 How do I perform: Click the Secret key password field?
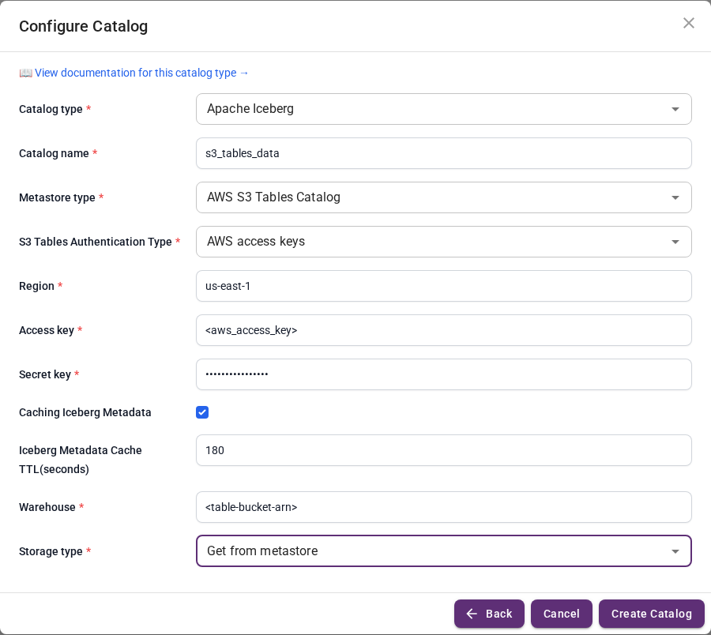point(443,374)
